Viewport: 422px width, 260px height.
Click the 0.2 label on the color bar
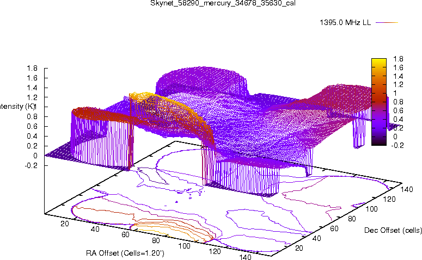coord(398,128)
